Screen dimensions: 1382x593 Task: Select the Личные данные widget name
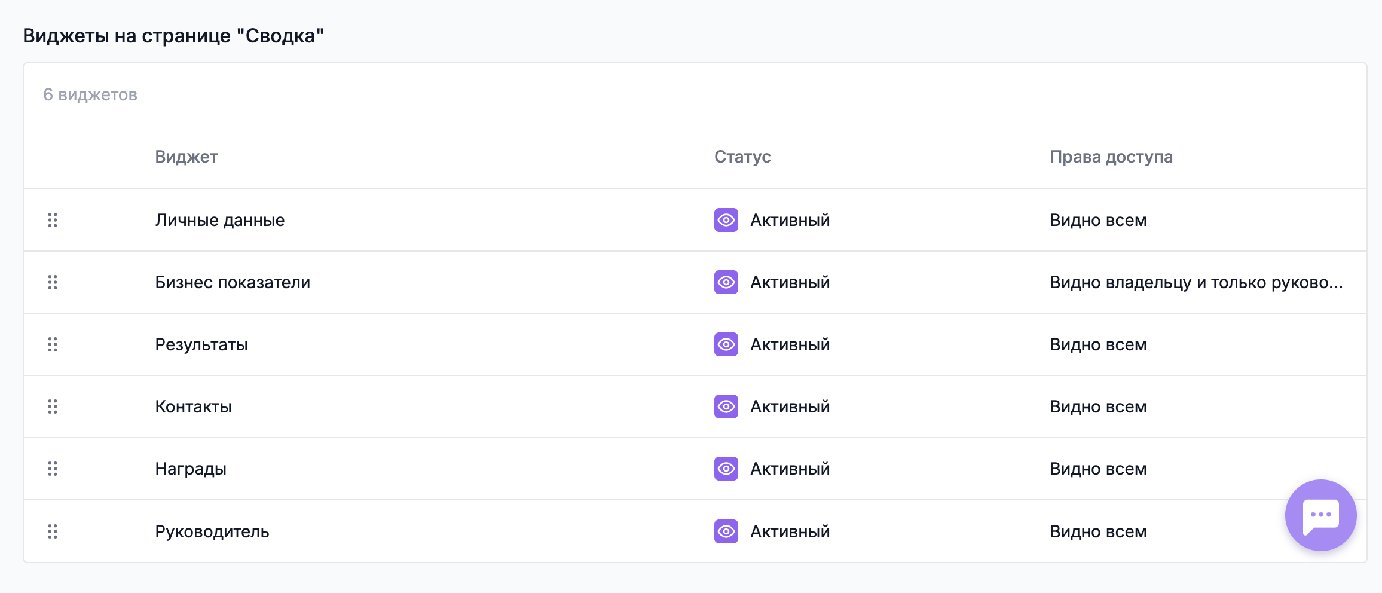pyautogui.click(x=220, y=220)
